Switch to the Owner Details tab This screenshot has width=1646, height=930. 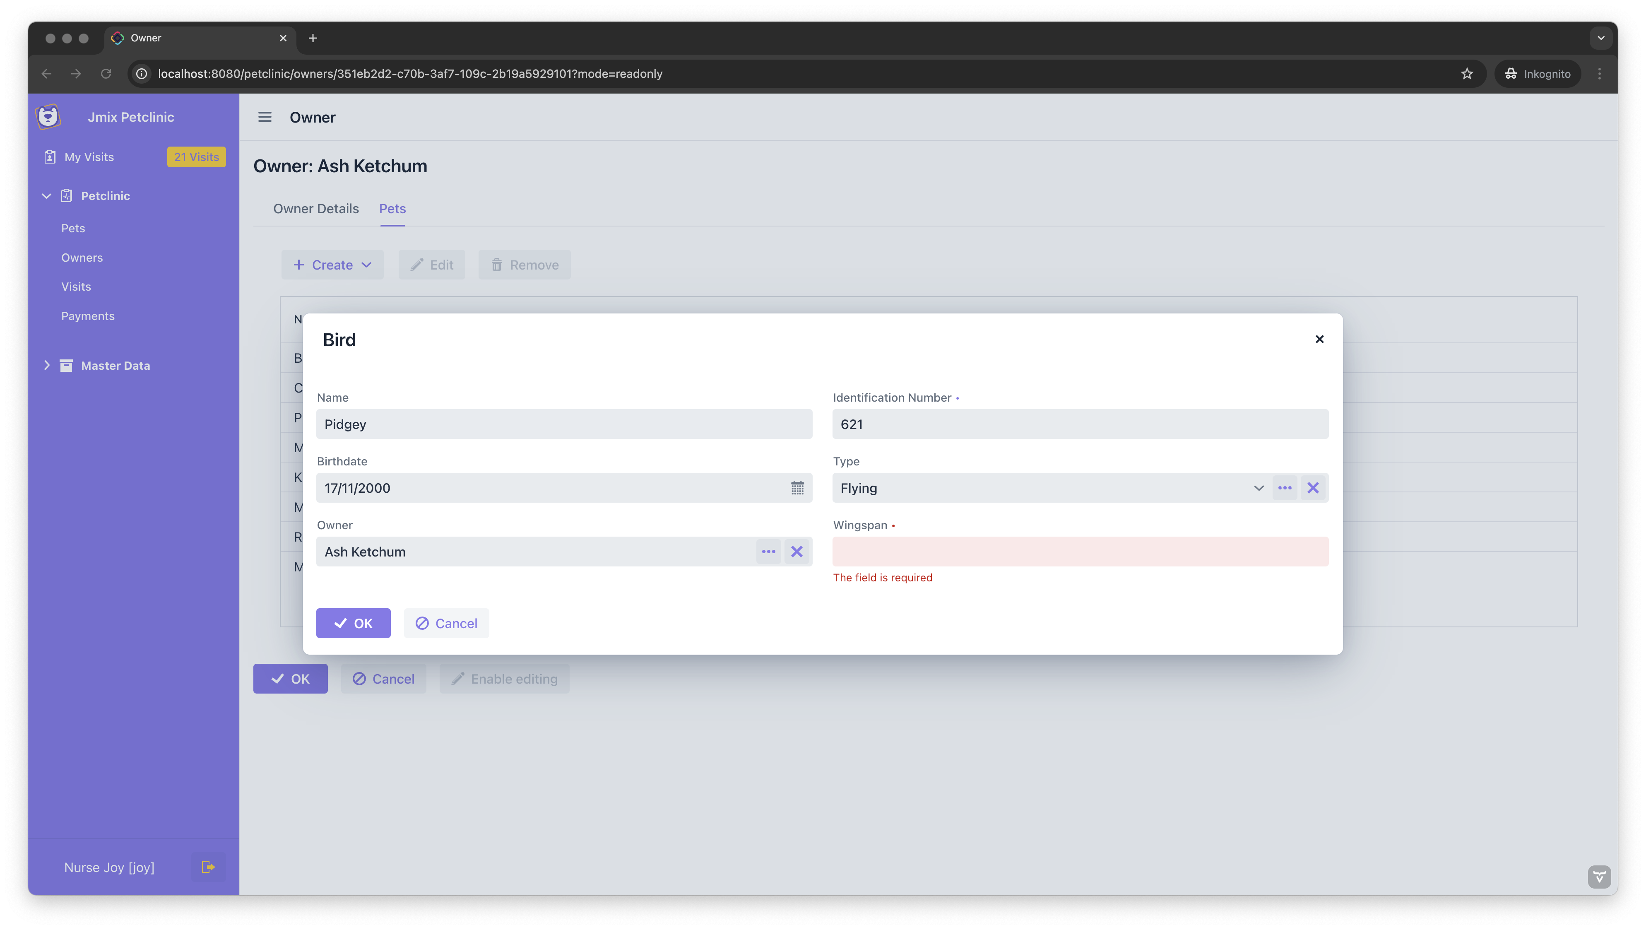click(x=315, y=209)
